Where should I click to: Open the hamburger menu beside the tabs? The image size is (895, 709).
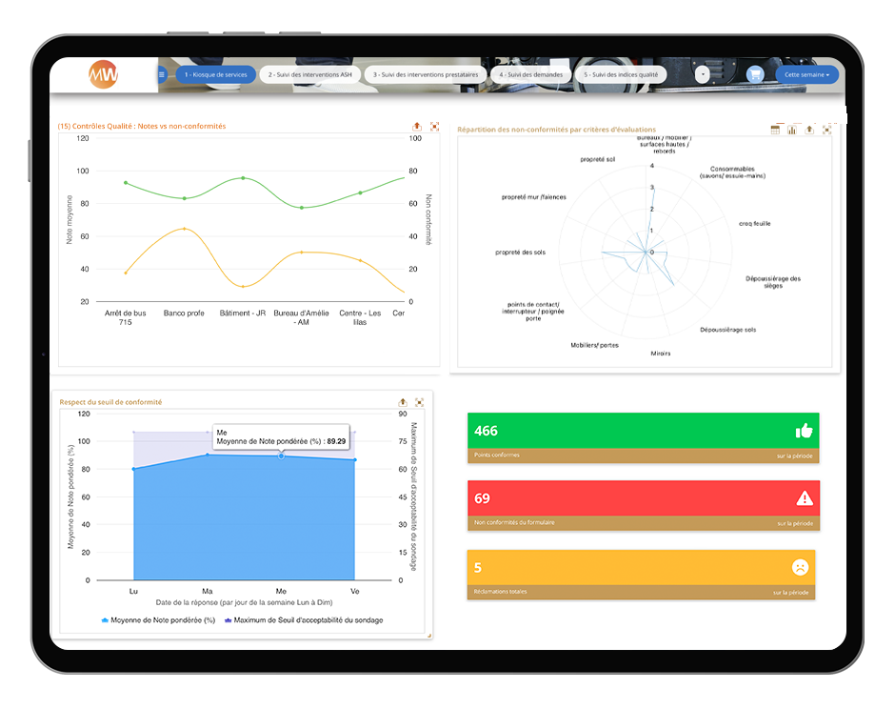pyautogui.click(x=162, y=74)
